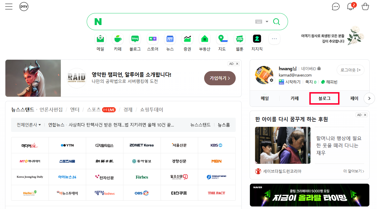
Task: Close the Save the Children ad
Action: (x=365, y=115)
